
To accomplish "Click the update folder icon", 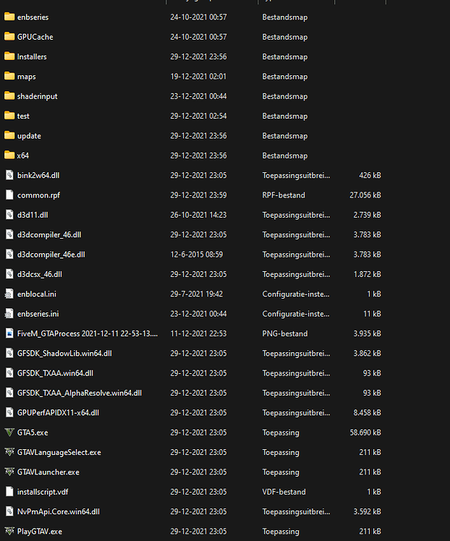I will click(x=9, y=135).
